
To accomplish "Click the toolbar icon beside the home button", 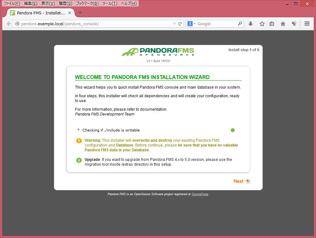I will click(294, 24).
